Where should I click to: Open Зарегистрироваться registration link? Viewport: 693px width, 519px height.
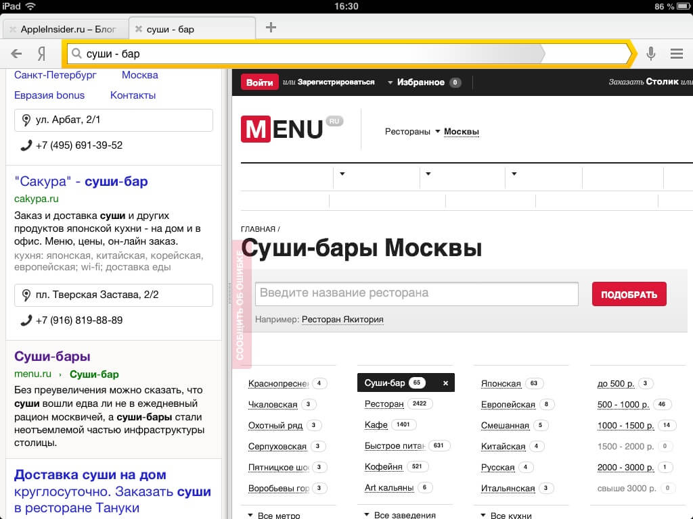click(x=336, y=82)
